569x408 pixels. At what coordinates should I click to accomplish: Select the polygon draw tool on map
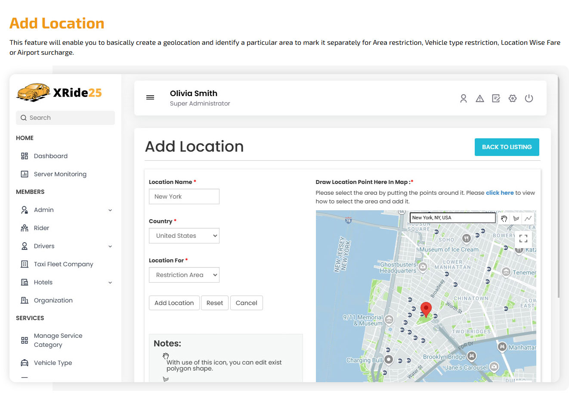coord(516,218)
